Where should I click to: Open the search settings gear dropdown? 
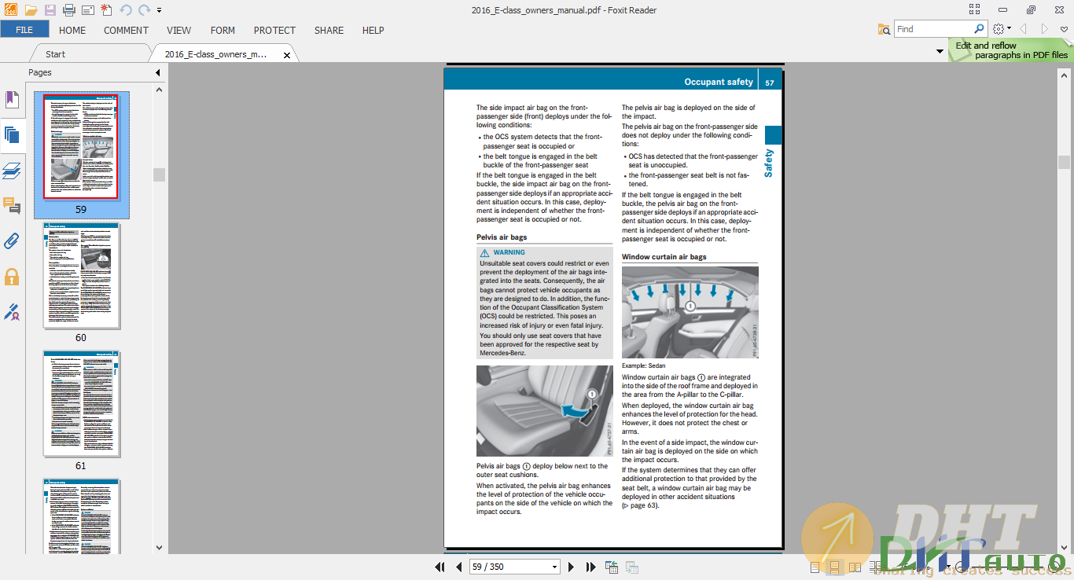[x=1001, y=29]
